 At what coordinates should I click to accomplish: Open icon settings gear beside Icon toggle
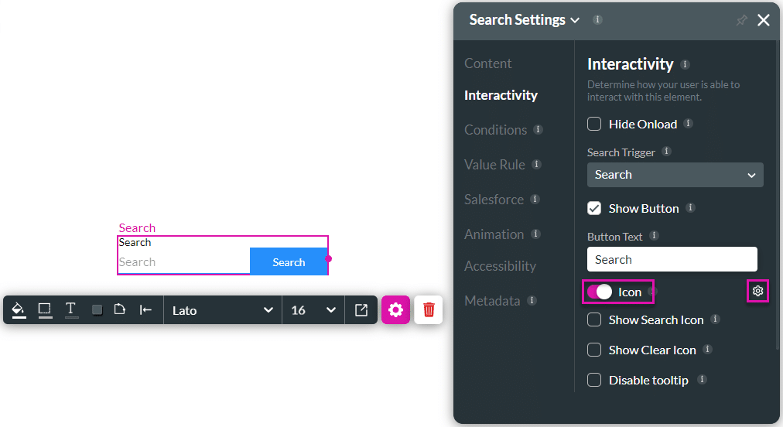click(x=757, y=292)
